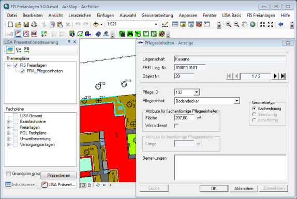Expand the Freianlagen tree node

[x=9, y=127]
